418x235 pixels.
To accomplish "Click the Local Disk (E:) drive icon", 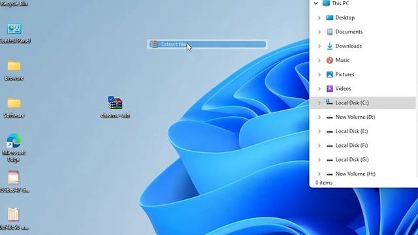I will click(329, 131).
